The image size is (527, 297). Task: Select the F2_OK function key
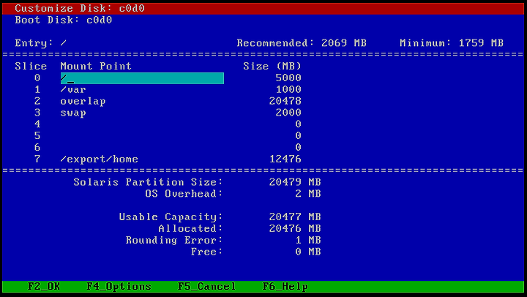pos(44,287)
